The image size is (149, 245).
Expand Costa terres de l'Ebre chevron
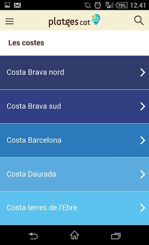(143, 208)
